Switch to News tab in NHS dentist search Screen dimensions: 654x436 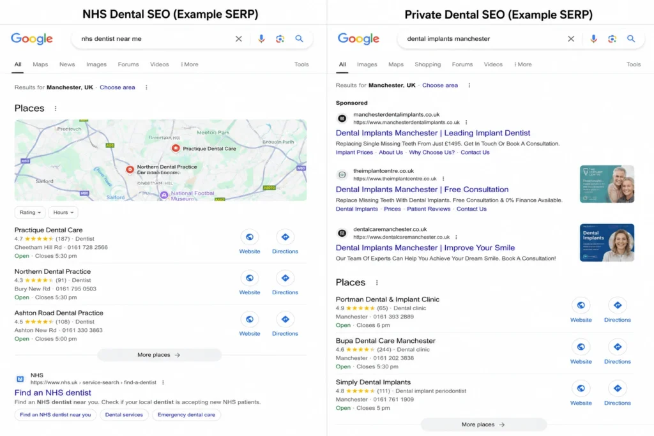(66, 64)
